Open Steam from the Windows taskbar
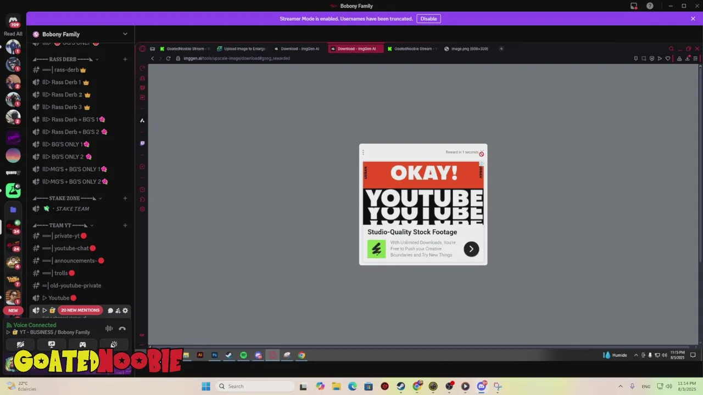Viewport: 703px width, 395px height. 401,386
